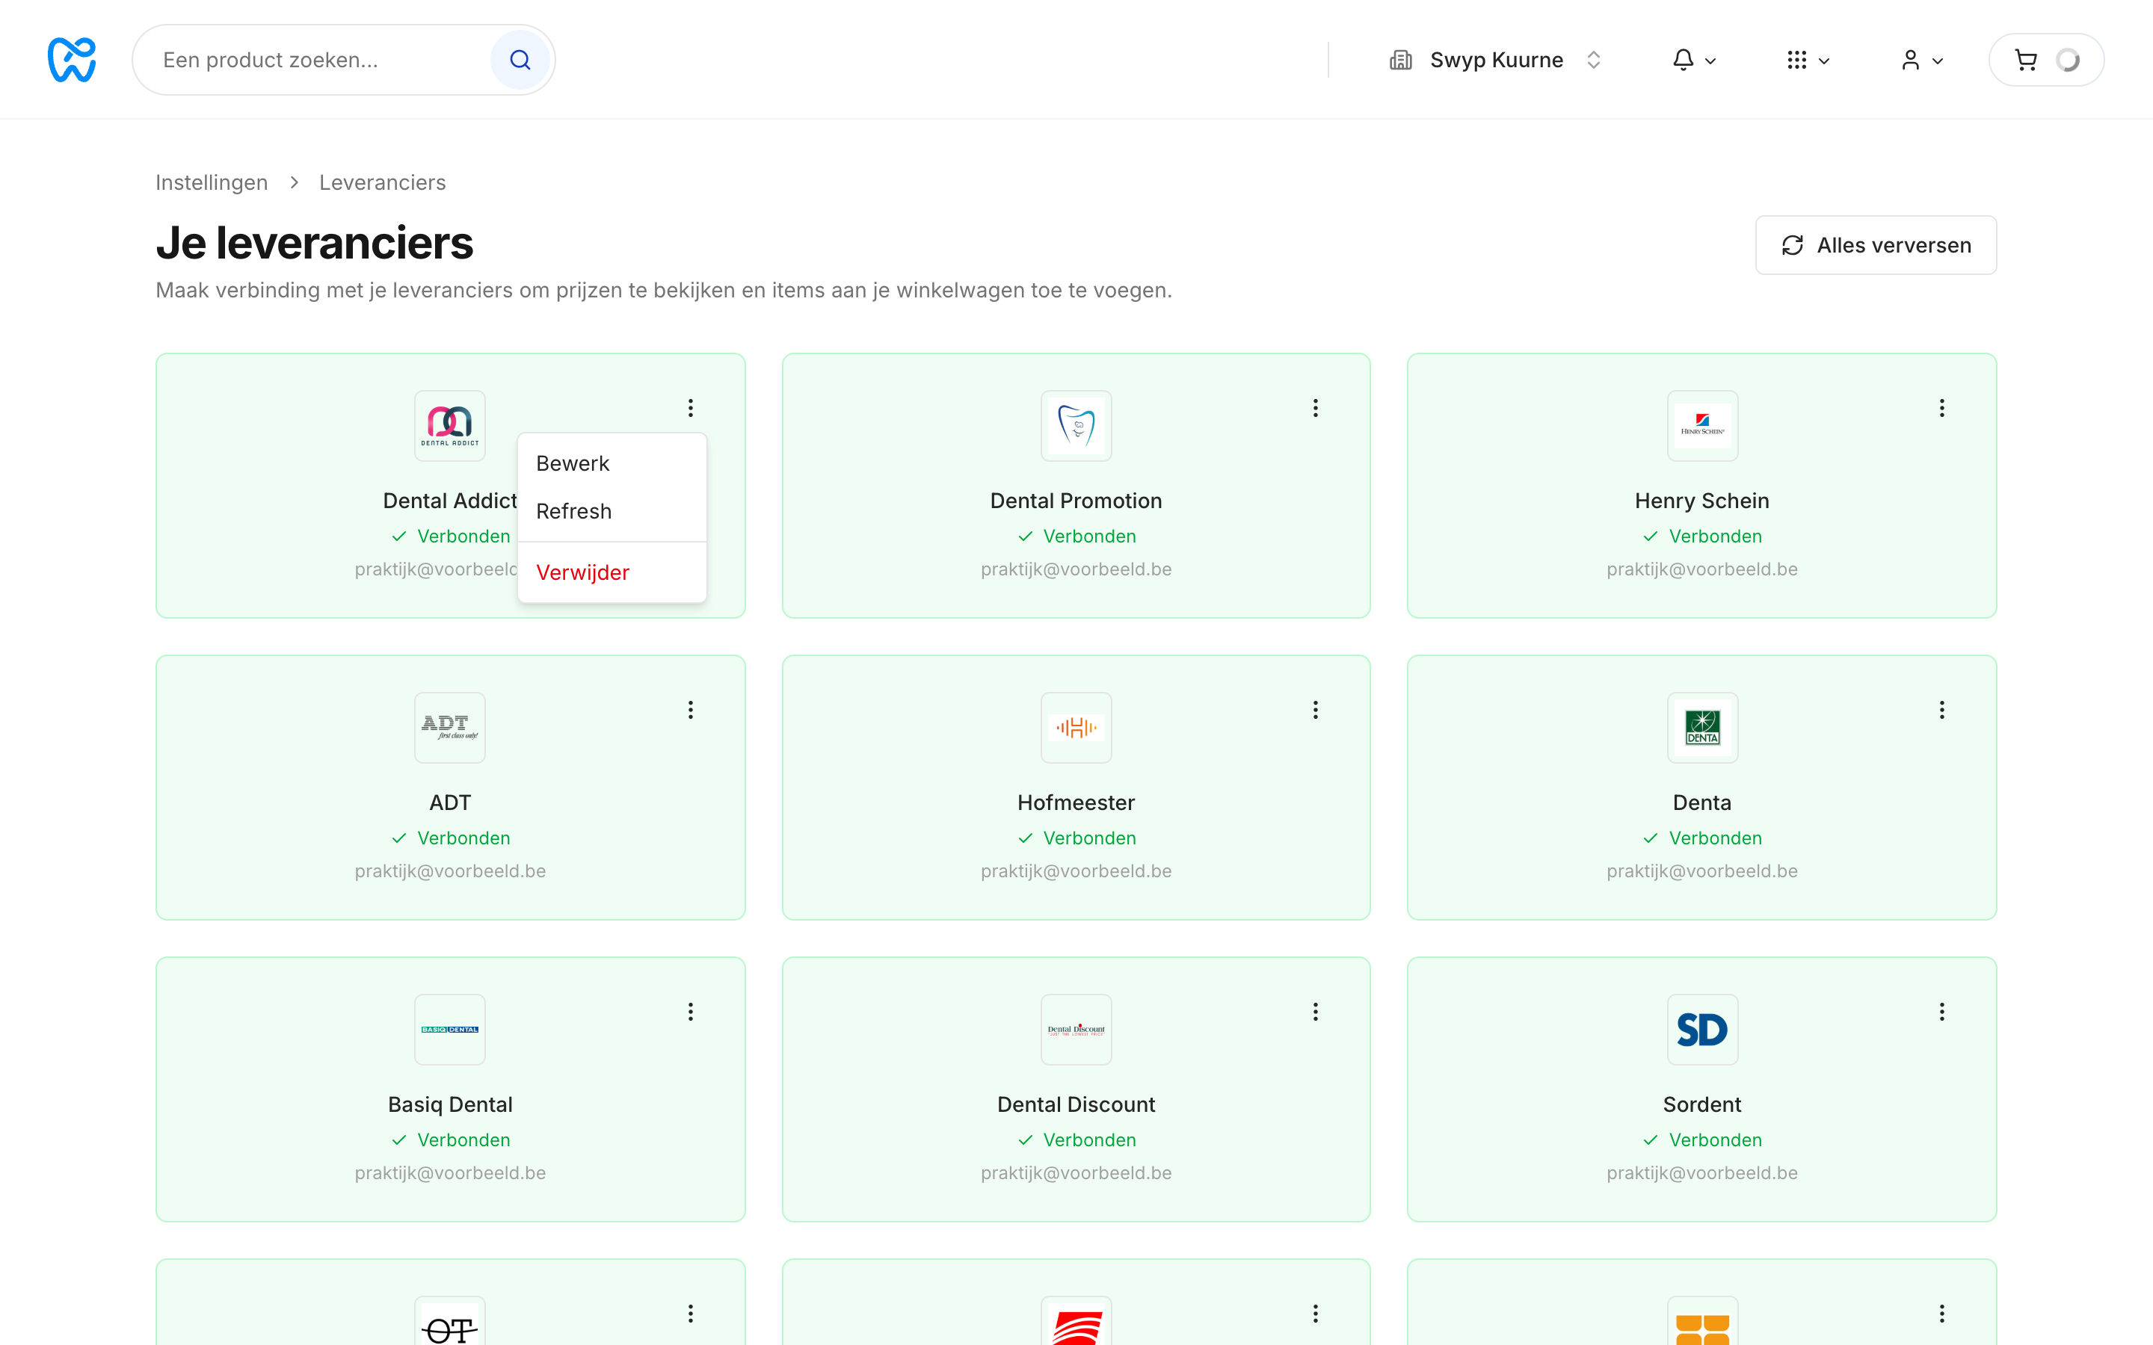Image resolution: width=2153 pixels, height=1345 pixels.
Task: Click the email under Basiq Dental
Action: tap(450, 1172)
